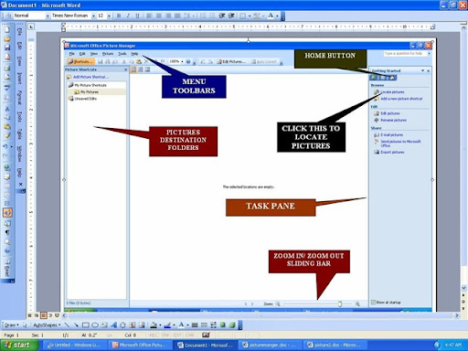This screenshot has width=468, height=351.
Task: Toggle OVR overtype mode in status bar
Action: click(x=189, y=335)
